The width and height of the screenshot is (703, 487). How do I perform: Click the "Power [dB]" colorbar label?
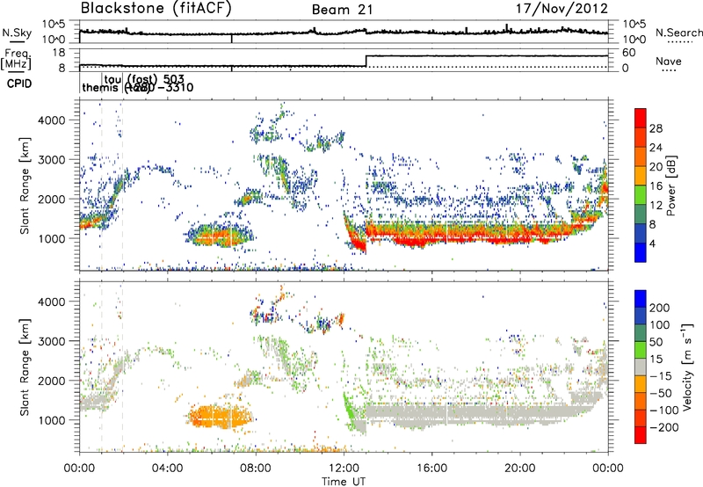coord(670,185)
